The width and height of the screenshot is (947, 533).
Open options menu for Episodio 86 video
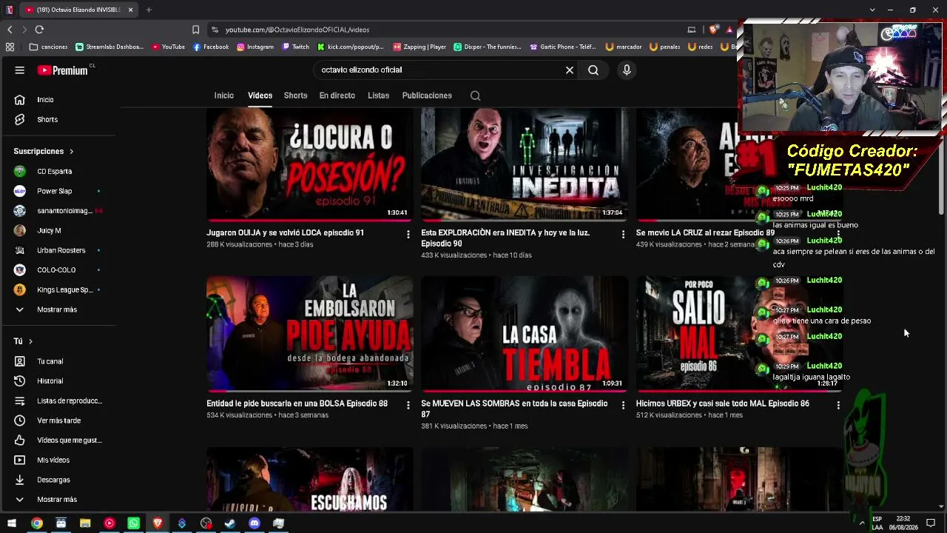[838, 406]
